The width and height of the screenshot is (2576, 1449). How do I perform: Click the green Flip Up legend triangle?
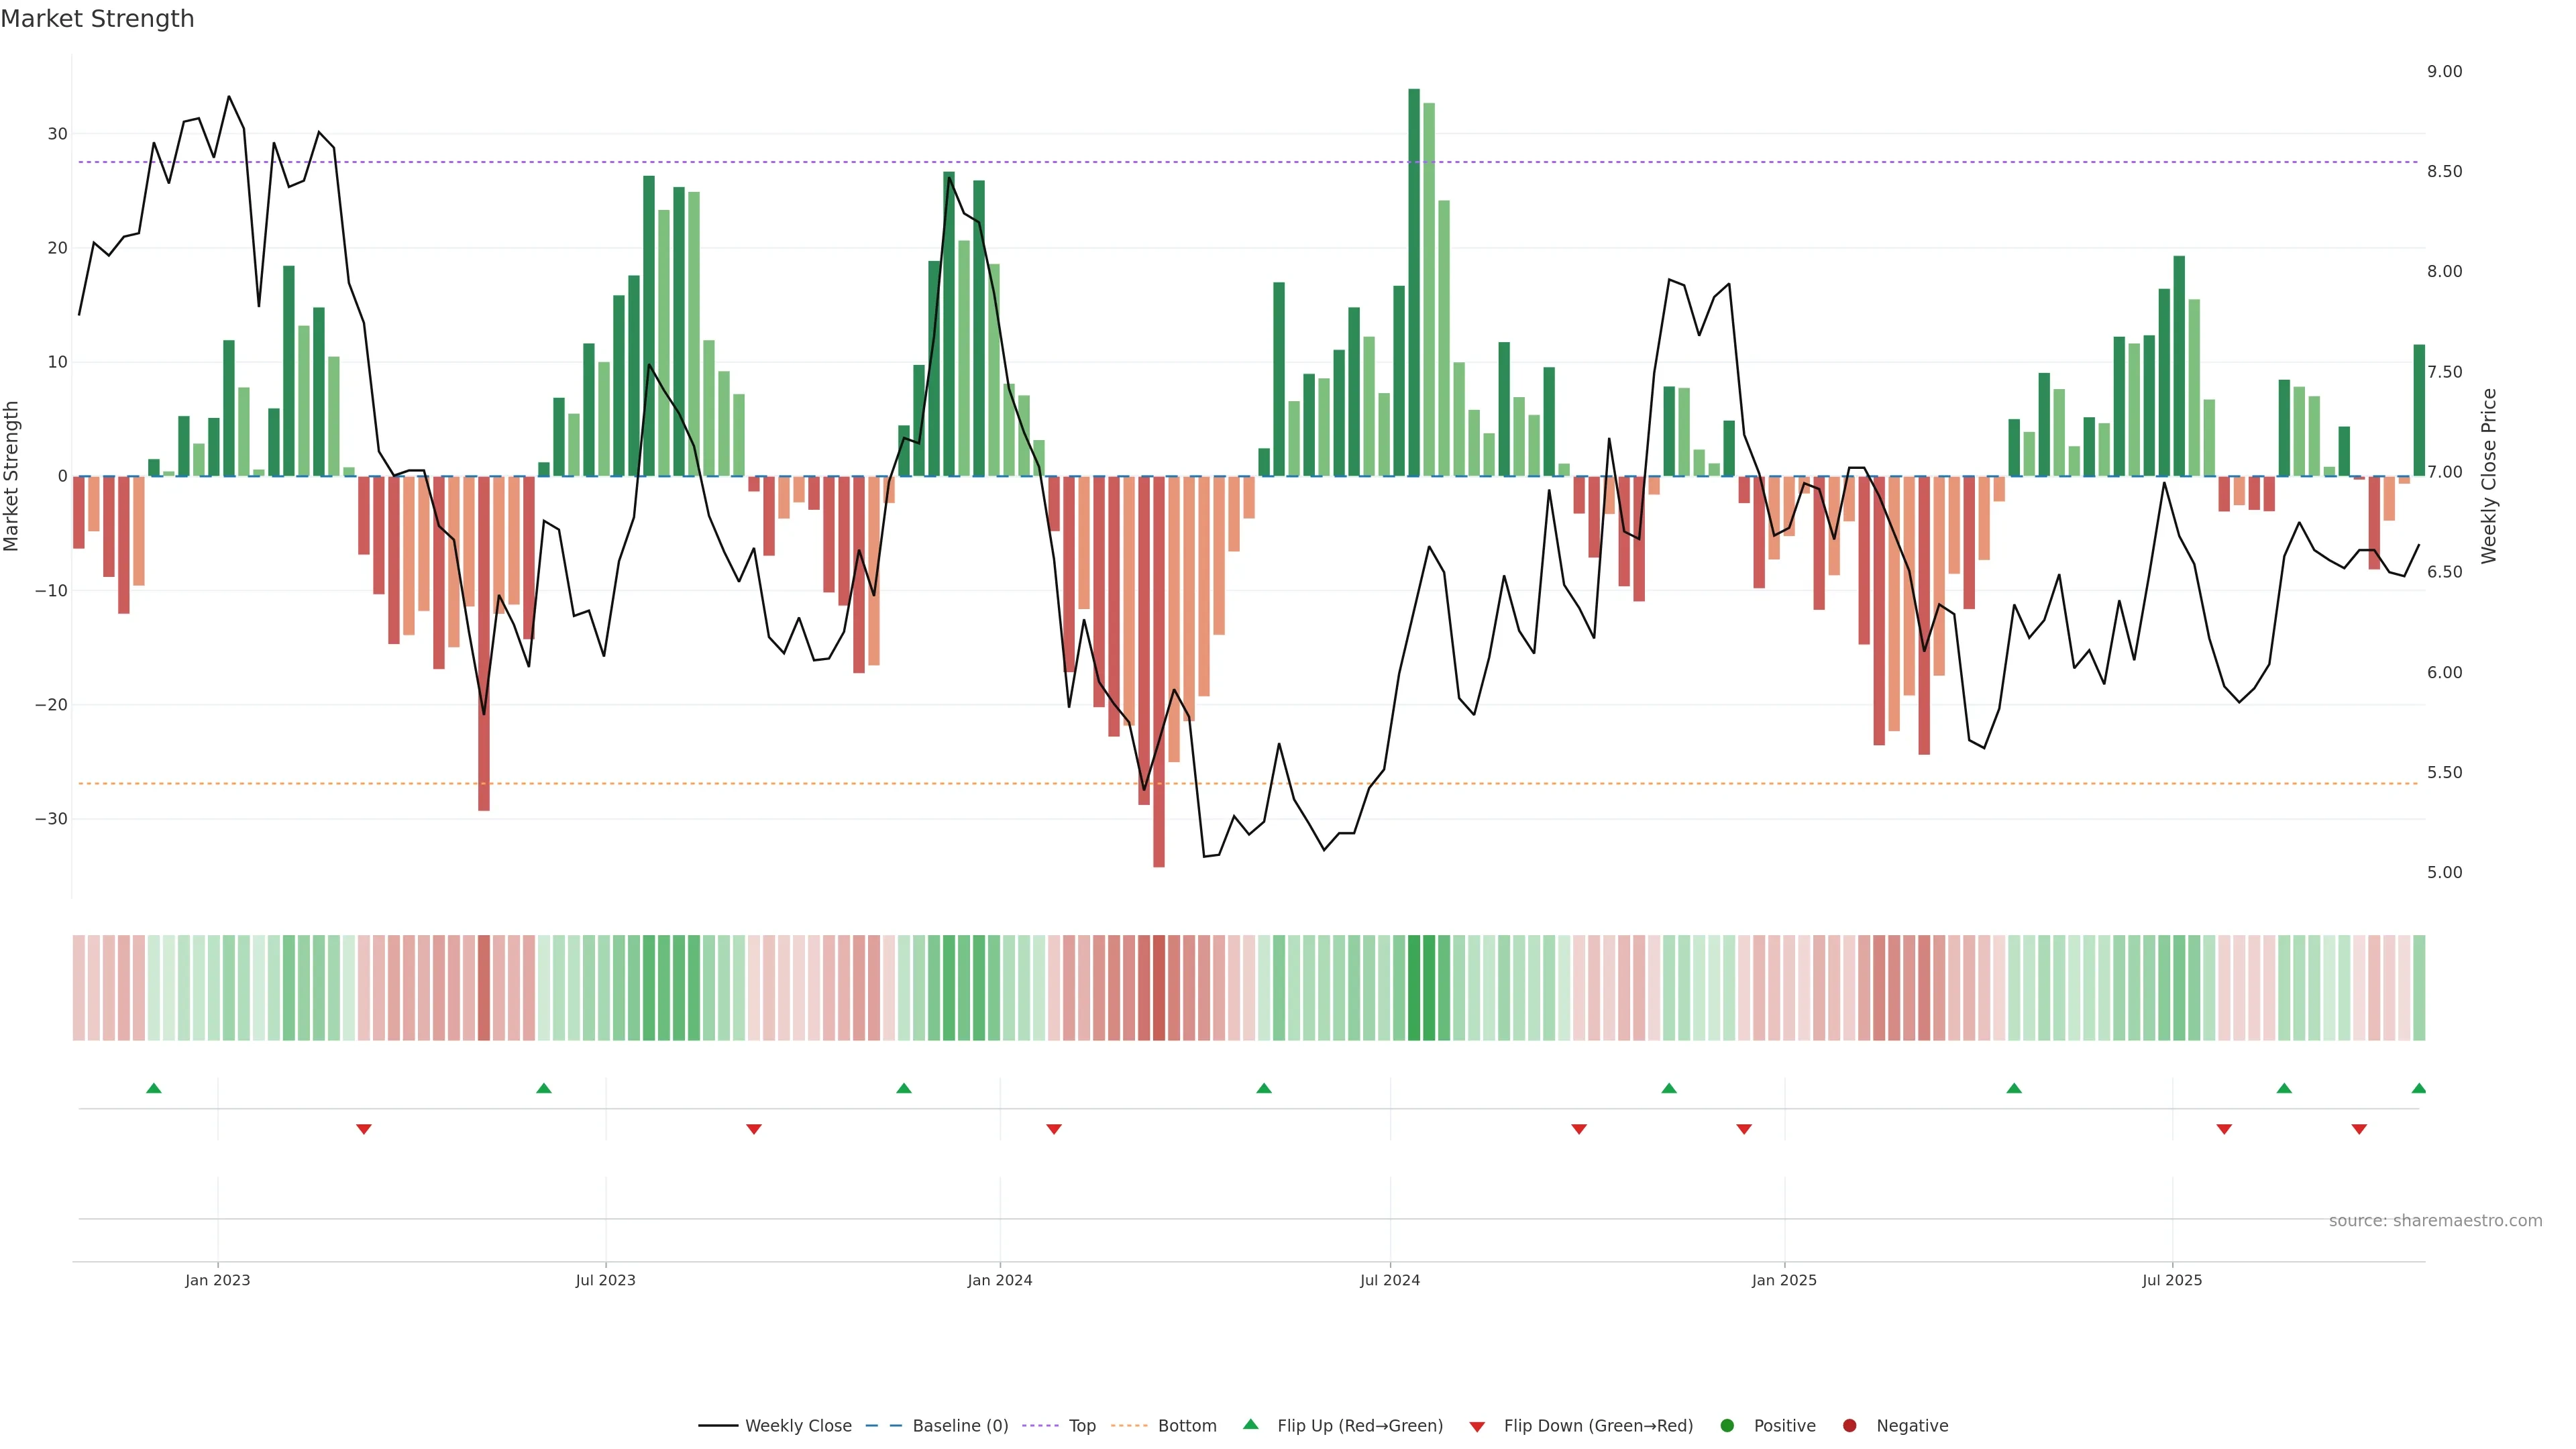(x=1250, y=1425)
